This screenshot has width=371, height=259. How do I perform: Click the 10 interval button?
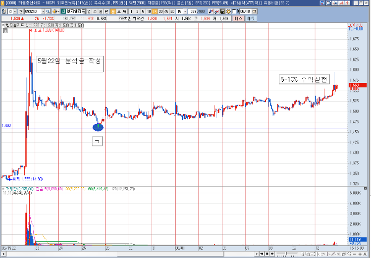[x=148, y=11]
